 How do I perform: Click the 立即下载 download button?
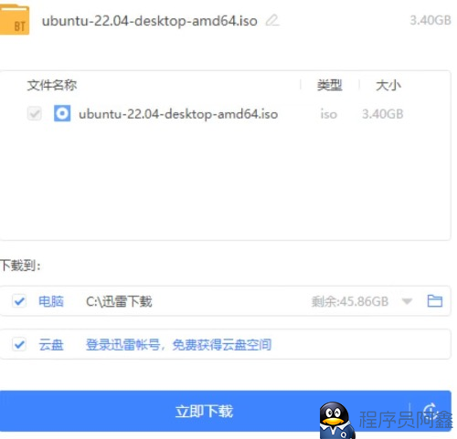point(226,411)
